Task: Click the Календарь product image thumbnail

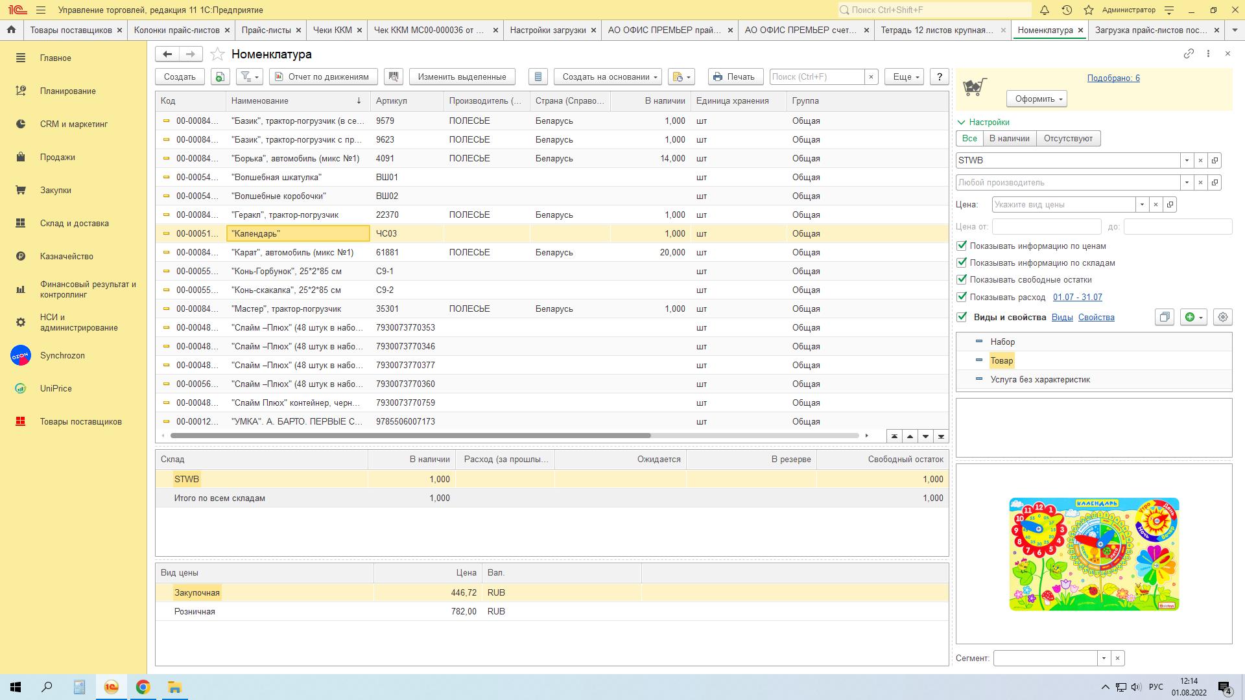Action: point(1093,554)
